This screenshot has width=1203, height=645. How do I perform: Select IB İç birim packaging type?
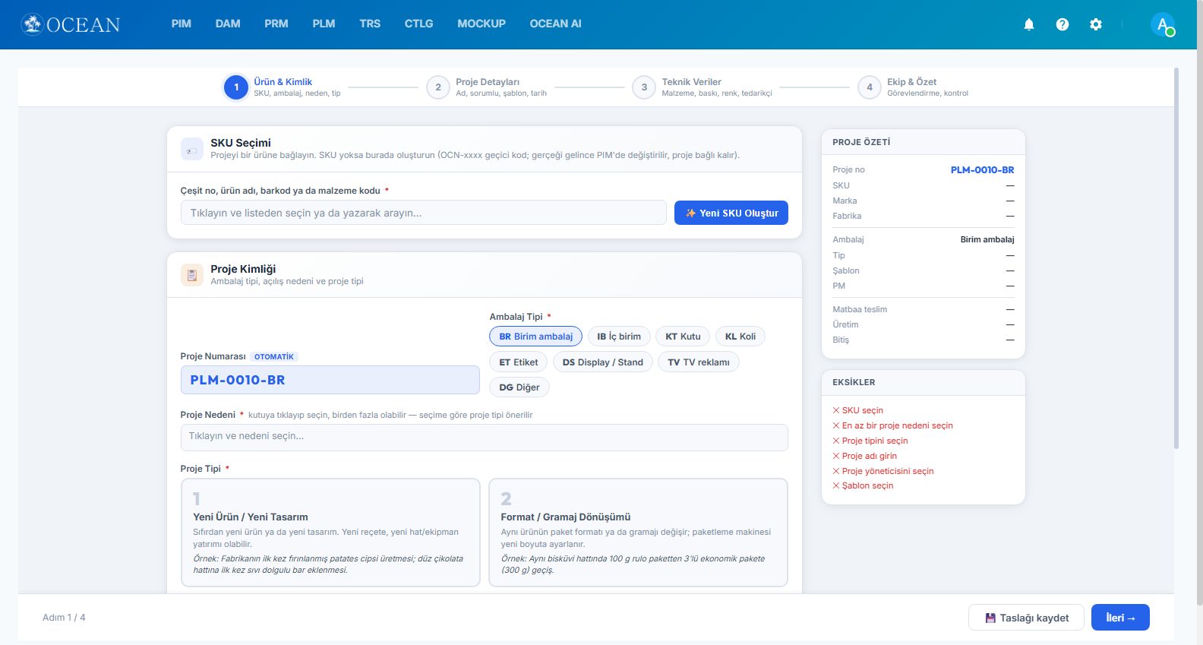619,337
